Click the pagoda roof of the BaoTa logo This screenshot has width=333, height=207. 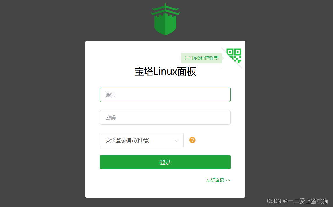(x=165, y=10)
